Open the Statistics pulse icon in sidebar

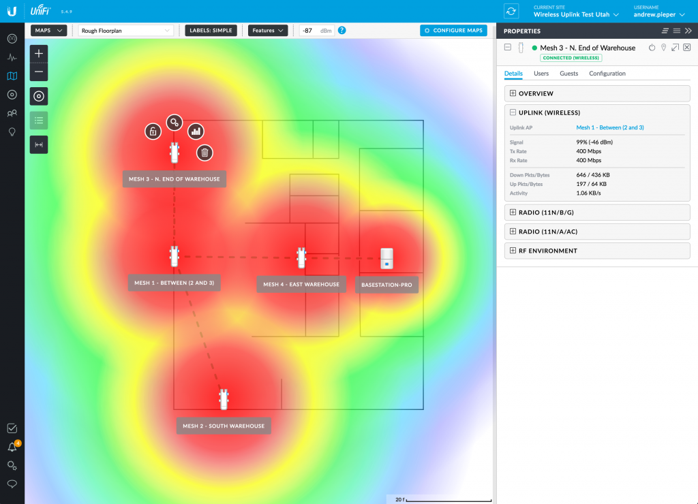[12, 57]
